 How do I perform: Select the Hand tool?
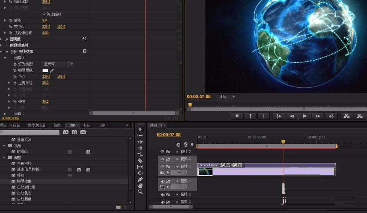[x=140, y=186]
